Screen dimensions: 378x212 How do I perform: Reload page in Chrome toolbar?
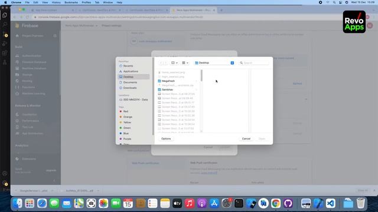tap(27, 17)
